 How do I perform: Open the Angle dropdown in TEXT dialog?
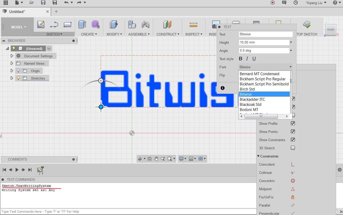291,50
